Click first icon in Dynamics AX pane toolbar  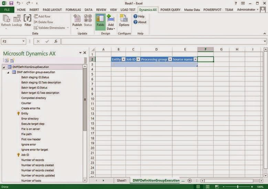click(7, 60)
